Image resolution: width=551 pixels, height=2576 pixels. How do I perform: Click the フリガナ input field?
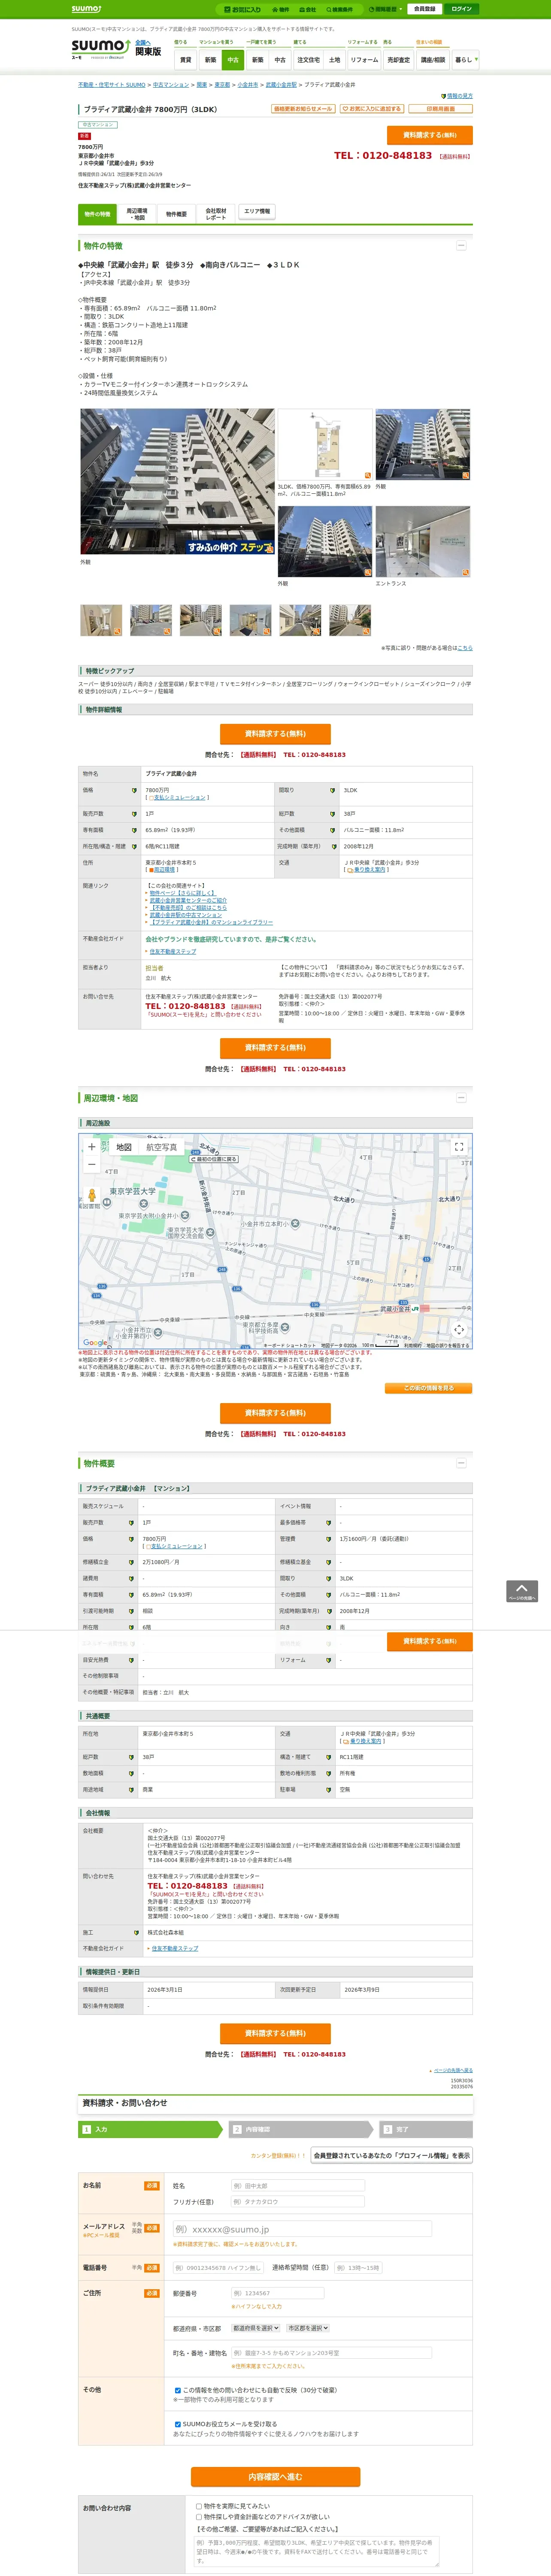point(298,2202)
